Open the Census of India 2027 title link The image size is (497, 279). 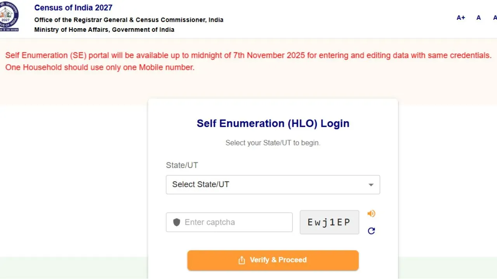[x=73, y=7]
